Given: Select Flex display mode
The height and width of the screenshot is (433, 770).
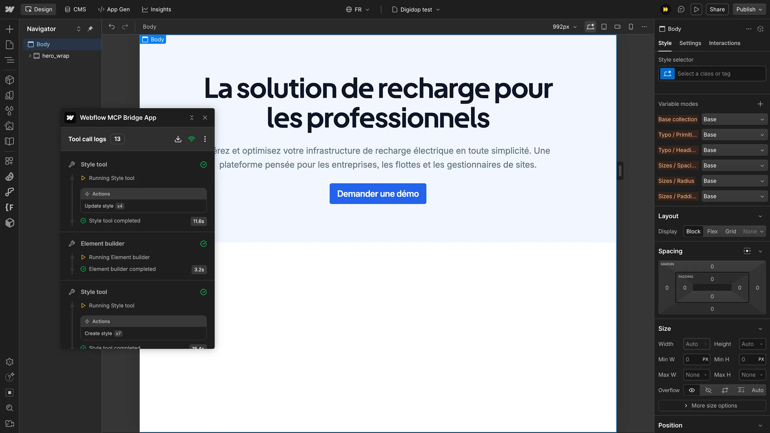Looking at the screenshot, I should coord(713,231).
